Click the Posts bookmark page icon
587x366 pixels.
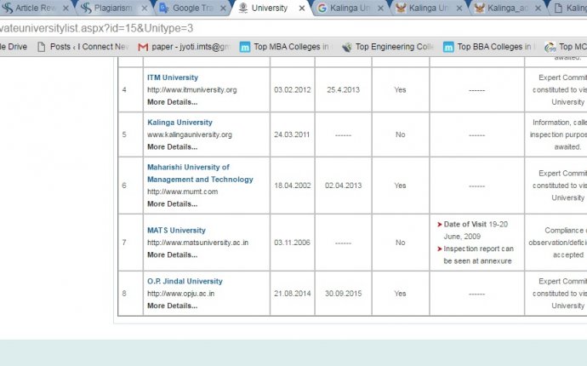41,47
